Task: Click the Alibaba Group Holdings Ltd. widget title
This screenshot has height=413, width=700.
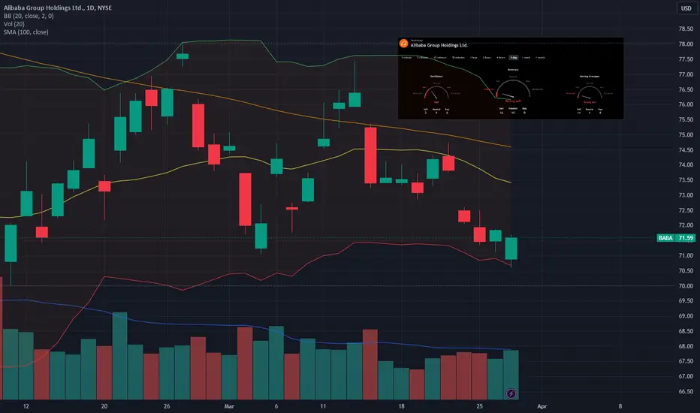Action: 439,45
